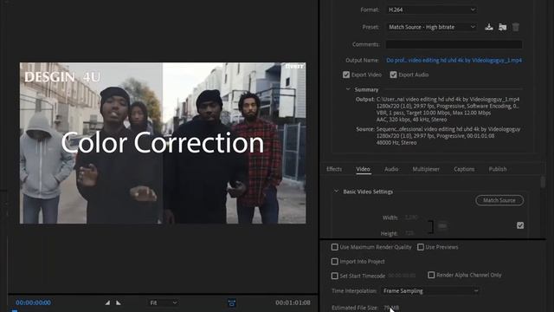The width and height of the screenshot is (554, 312).
Task: Toggle Export Video checkbox
Action: pyautogui.click(x=346, y=75)
